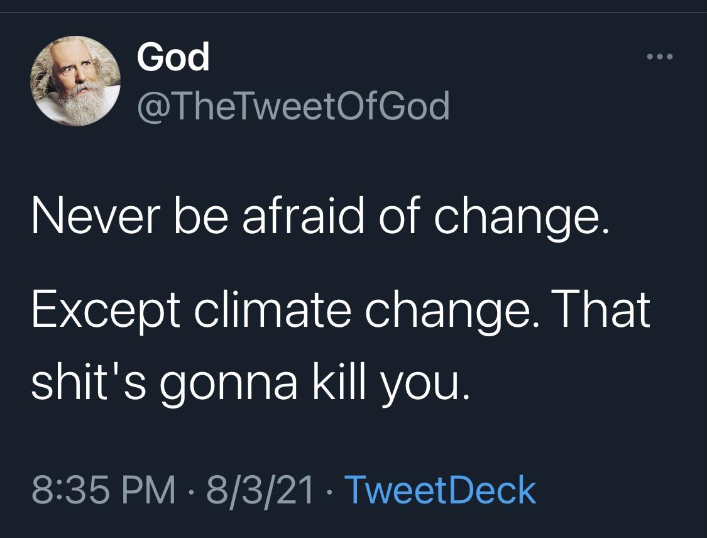Click the 8:35 PM timestamp
Screen dimensions: 707x538
[x=102, y=491]
